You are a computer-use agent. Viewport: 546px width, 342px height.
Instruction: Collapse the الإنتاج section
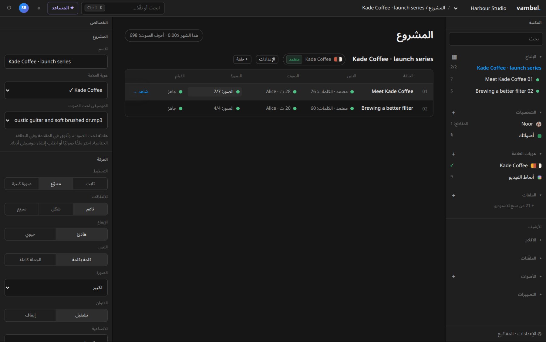533,57
